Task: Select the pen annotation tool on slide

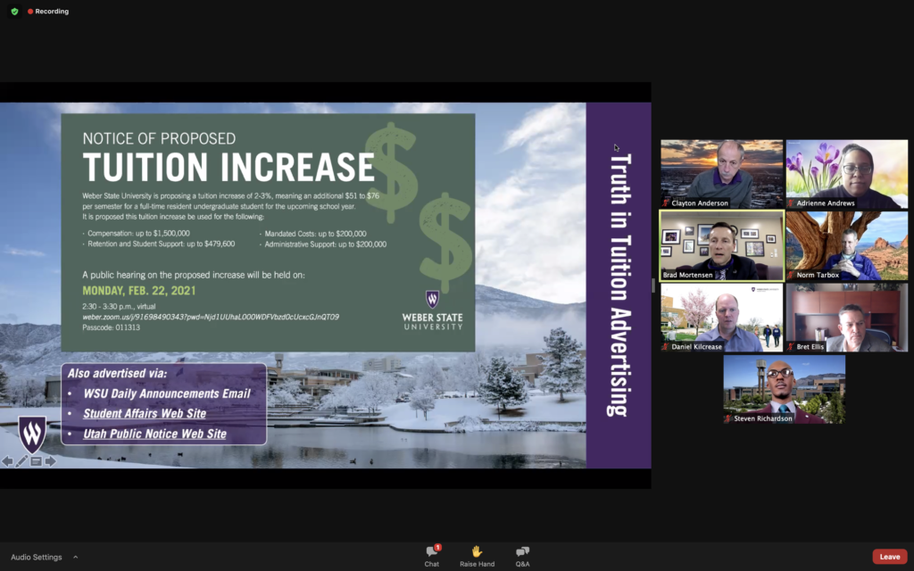Action: coord(21,461)
